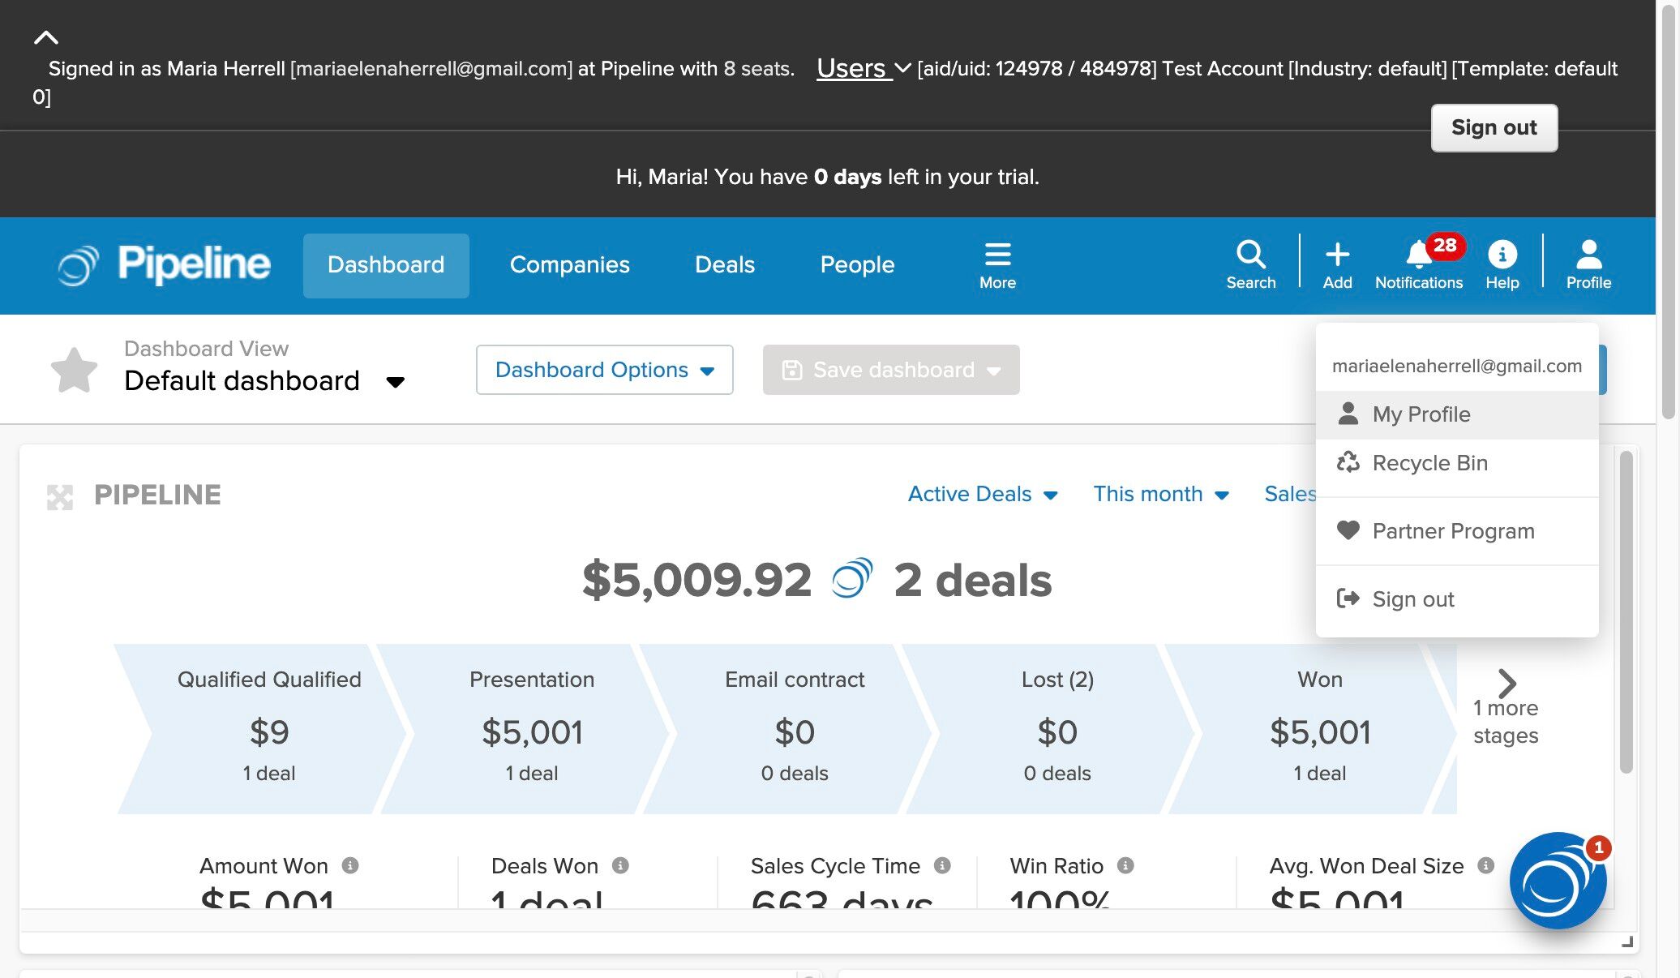Image resolution: width=1680 pixels, height=978 pixels.
Task: Click the Help info icon
Action: (1502, 255)
